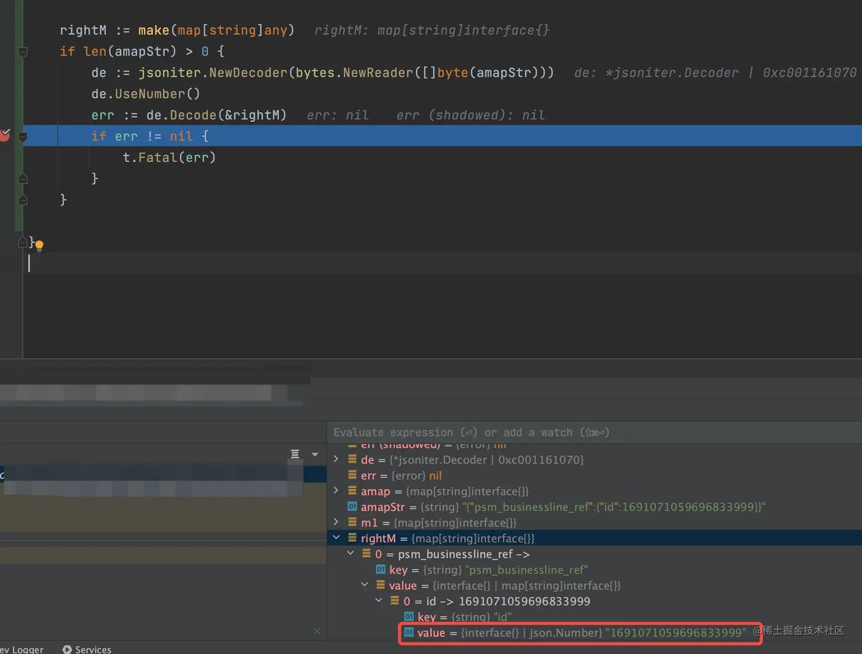
Task: Open the Services tool window tab
Action: (86, 649)
